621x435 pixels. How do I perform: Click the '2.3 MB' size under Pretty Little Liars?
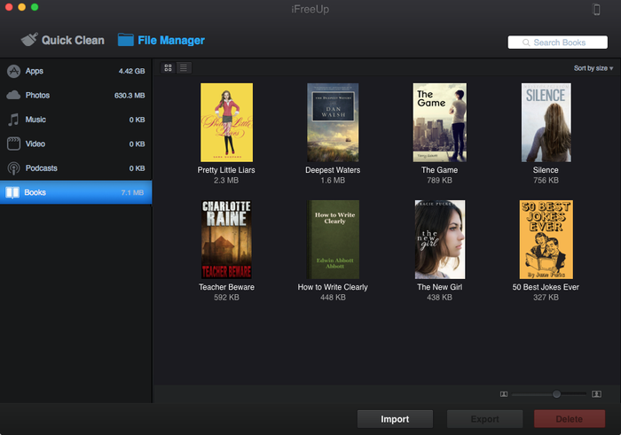pyautogui.click(x=226, y=181)
